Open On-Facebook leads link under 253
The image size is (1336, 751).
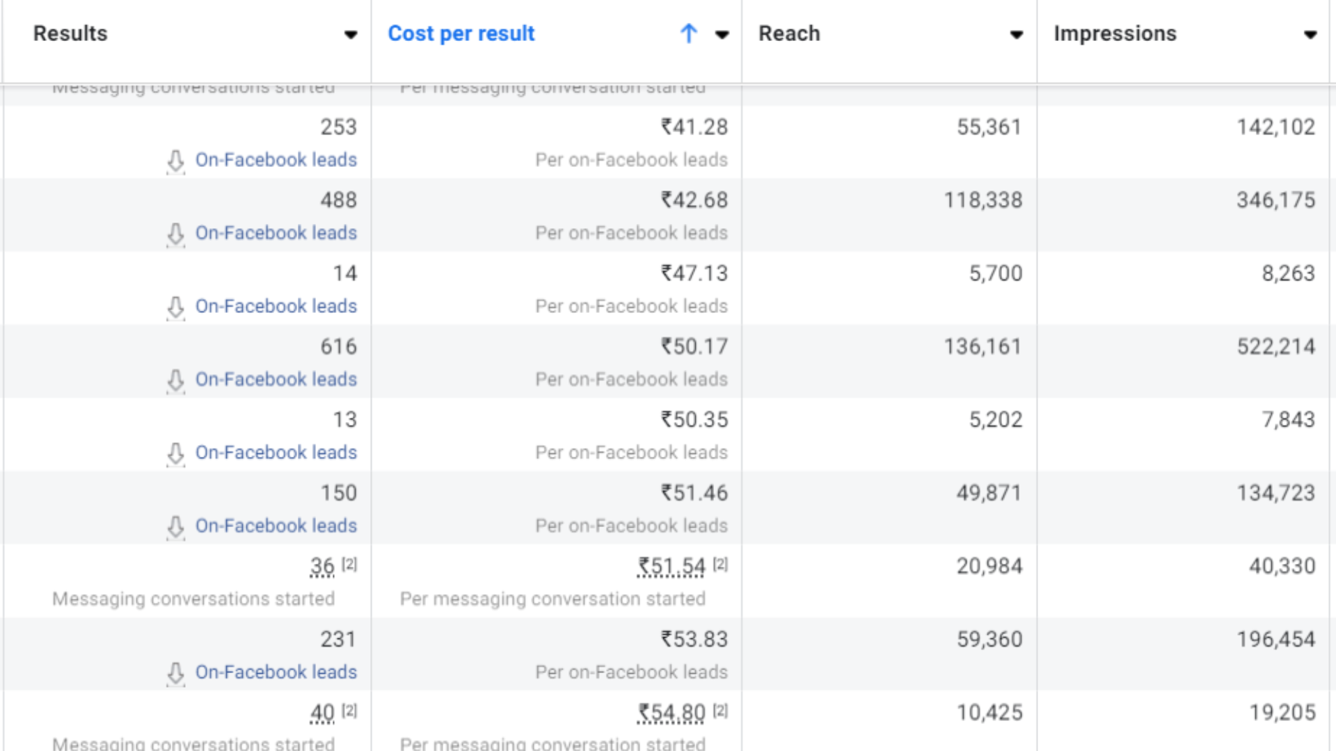(276, 160)
